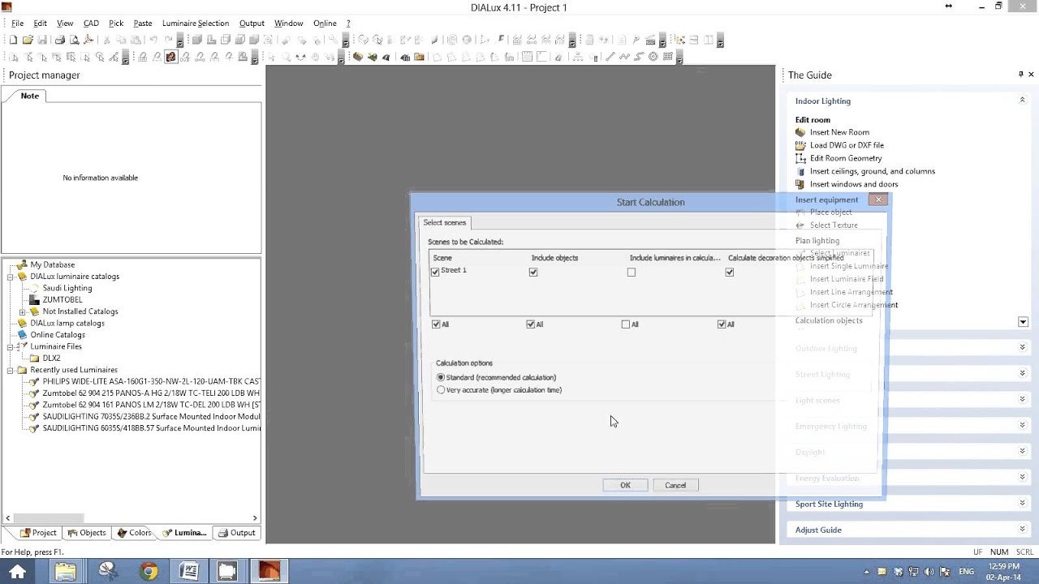Collapse DIALux luminaire catalogs tree node

[x=11, y=277]
